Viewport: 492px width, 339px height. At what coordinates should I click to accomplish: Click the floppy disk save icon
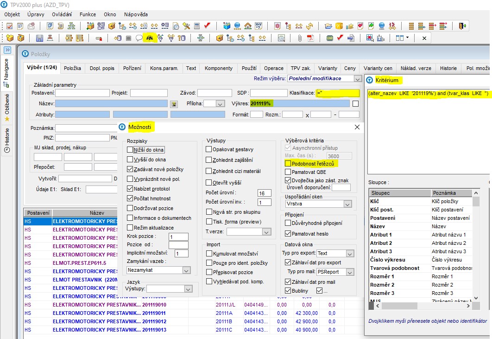click(x=39, y=38)
